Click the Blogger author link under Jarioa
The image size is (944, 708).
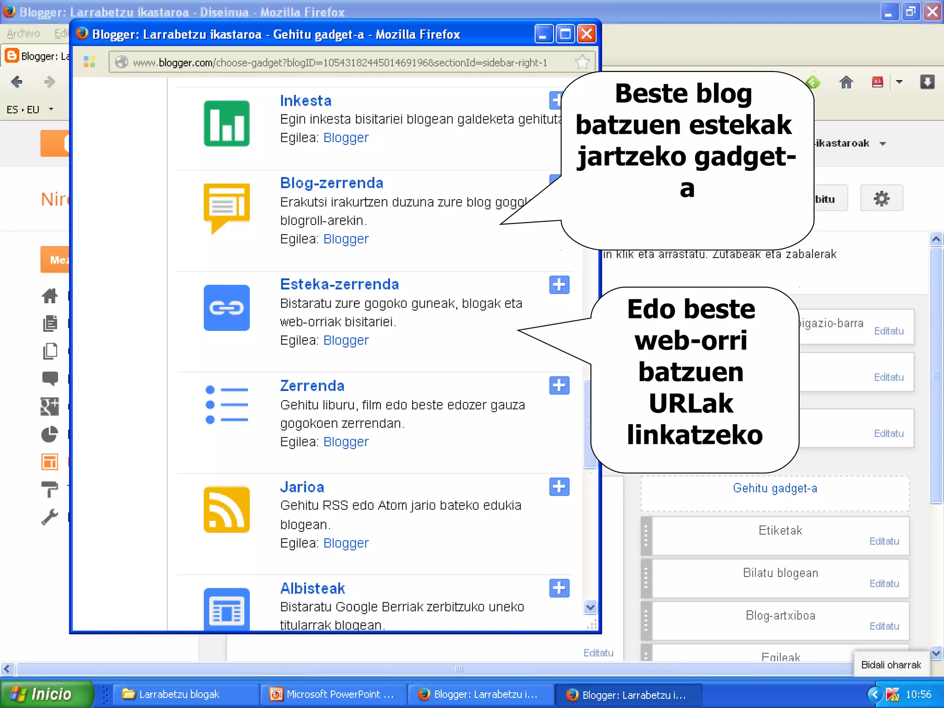[346, 543]
